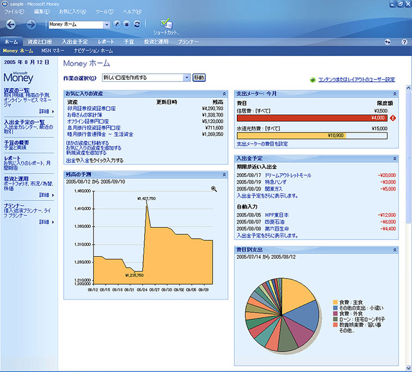The width and height of the screenshot is (412, 372).
Task: Open the 関東ガス payee link
Action: point(274,189)
